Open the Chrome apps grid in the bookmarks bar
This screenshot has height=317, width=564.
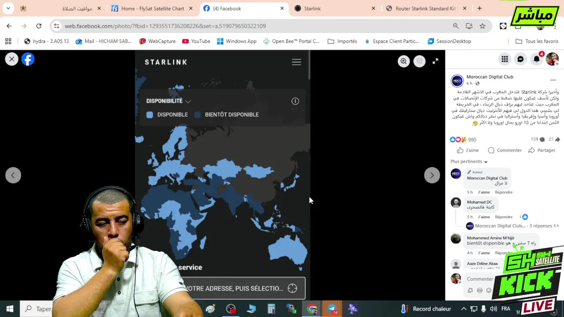coord(8,41)
